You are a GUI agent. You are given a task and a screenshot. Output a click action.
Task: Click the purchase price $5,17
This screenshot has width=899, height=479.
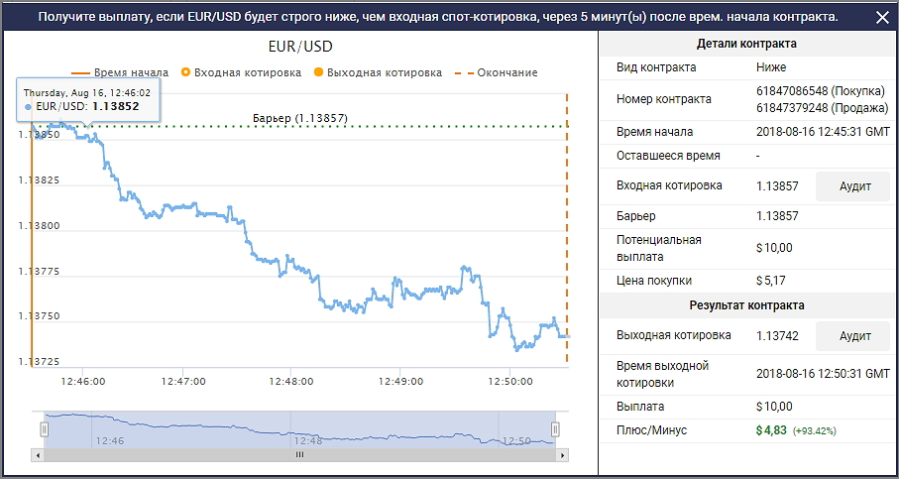(770, 281)
